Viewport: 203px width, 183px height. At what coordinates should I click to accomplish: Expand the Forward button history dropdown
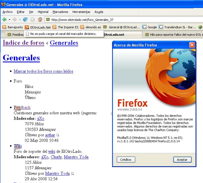click(20, 20)
